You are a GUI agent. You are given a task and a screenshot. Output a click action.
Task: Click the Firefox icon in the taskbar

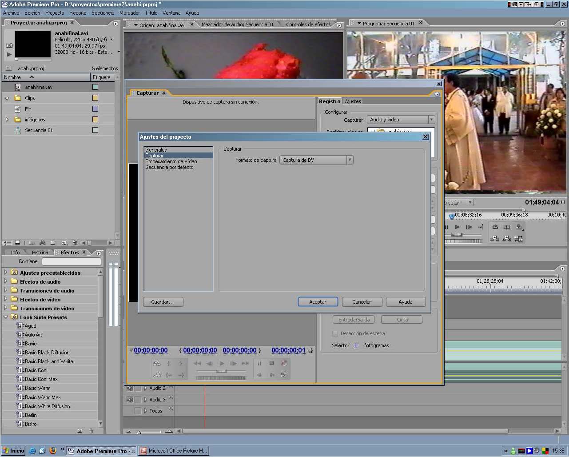click(53, 450)
